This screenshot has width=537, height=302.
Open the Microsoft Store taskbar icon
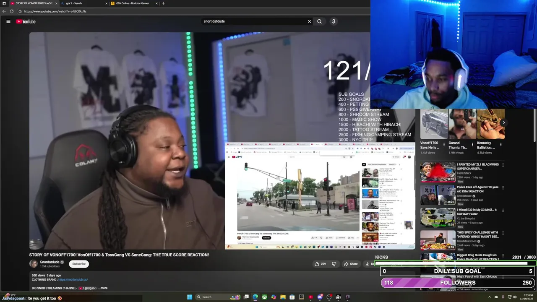point(292,297)
